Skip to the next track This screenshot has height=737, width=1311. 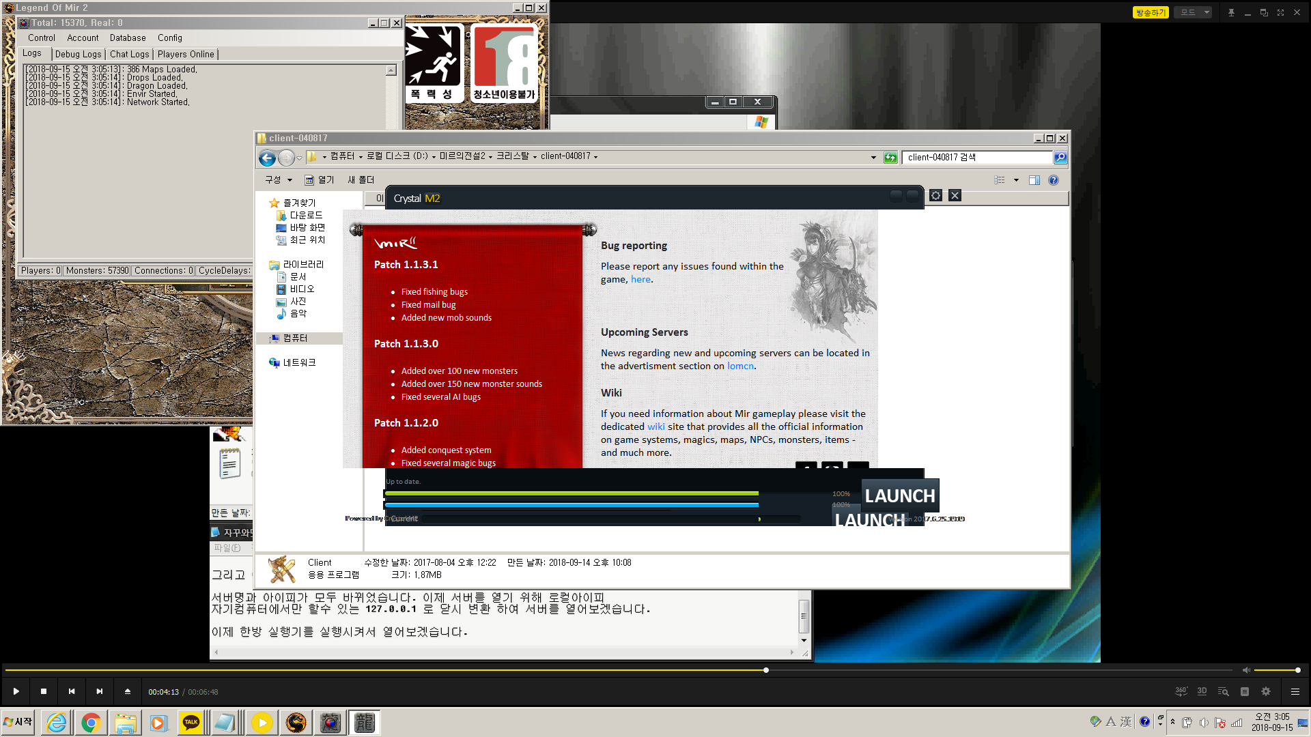[x=100, y=691]
